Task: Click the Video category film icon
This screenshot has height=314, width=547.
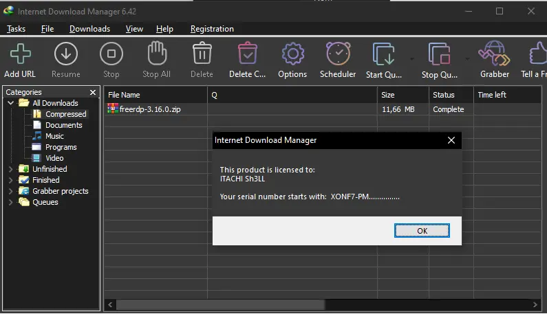Action: [36, 158]
